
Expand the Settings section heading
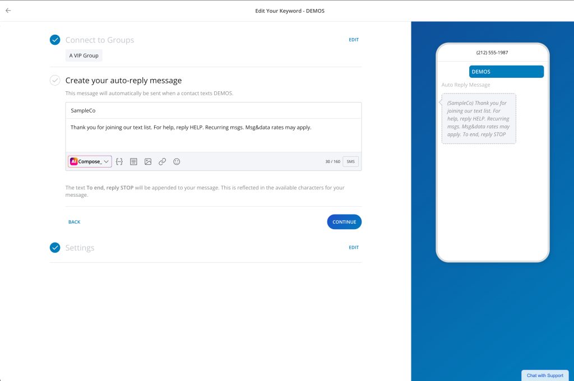tap(80, 248)
